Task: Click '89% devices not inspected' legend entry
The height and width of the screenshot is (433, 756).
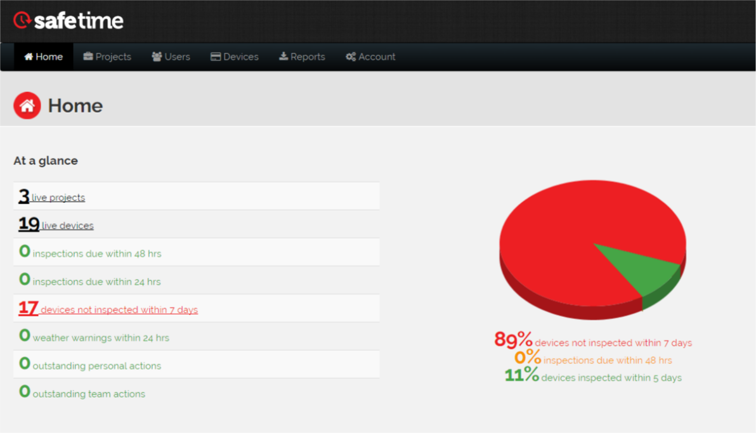Action: [593, 340]
